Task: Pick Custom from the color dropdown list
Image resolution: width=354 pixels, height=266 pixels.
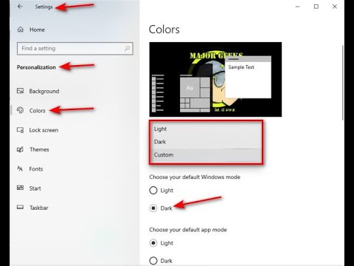Action: [206, 155]
